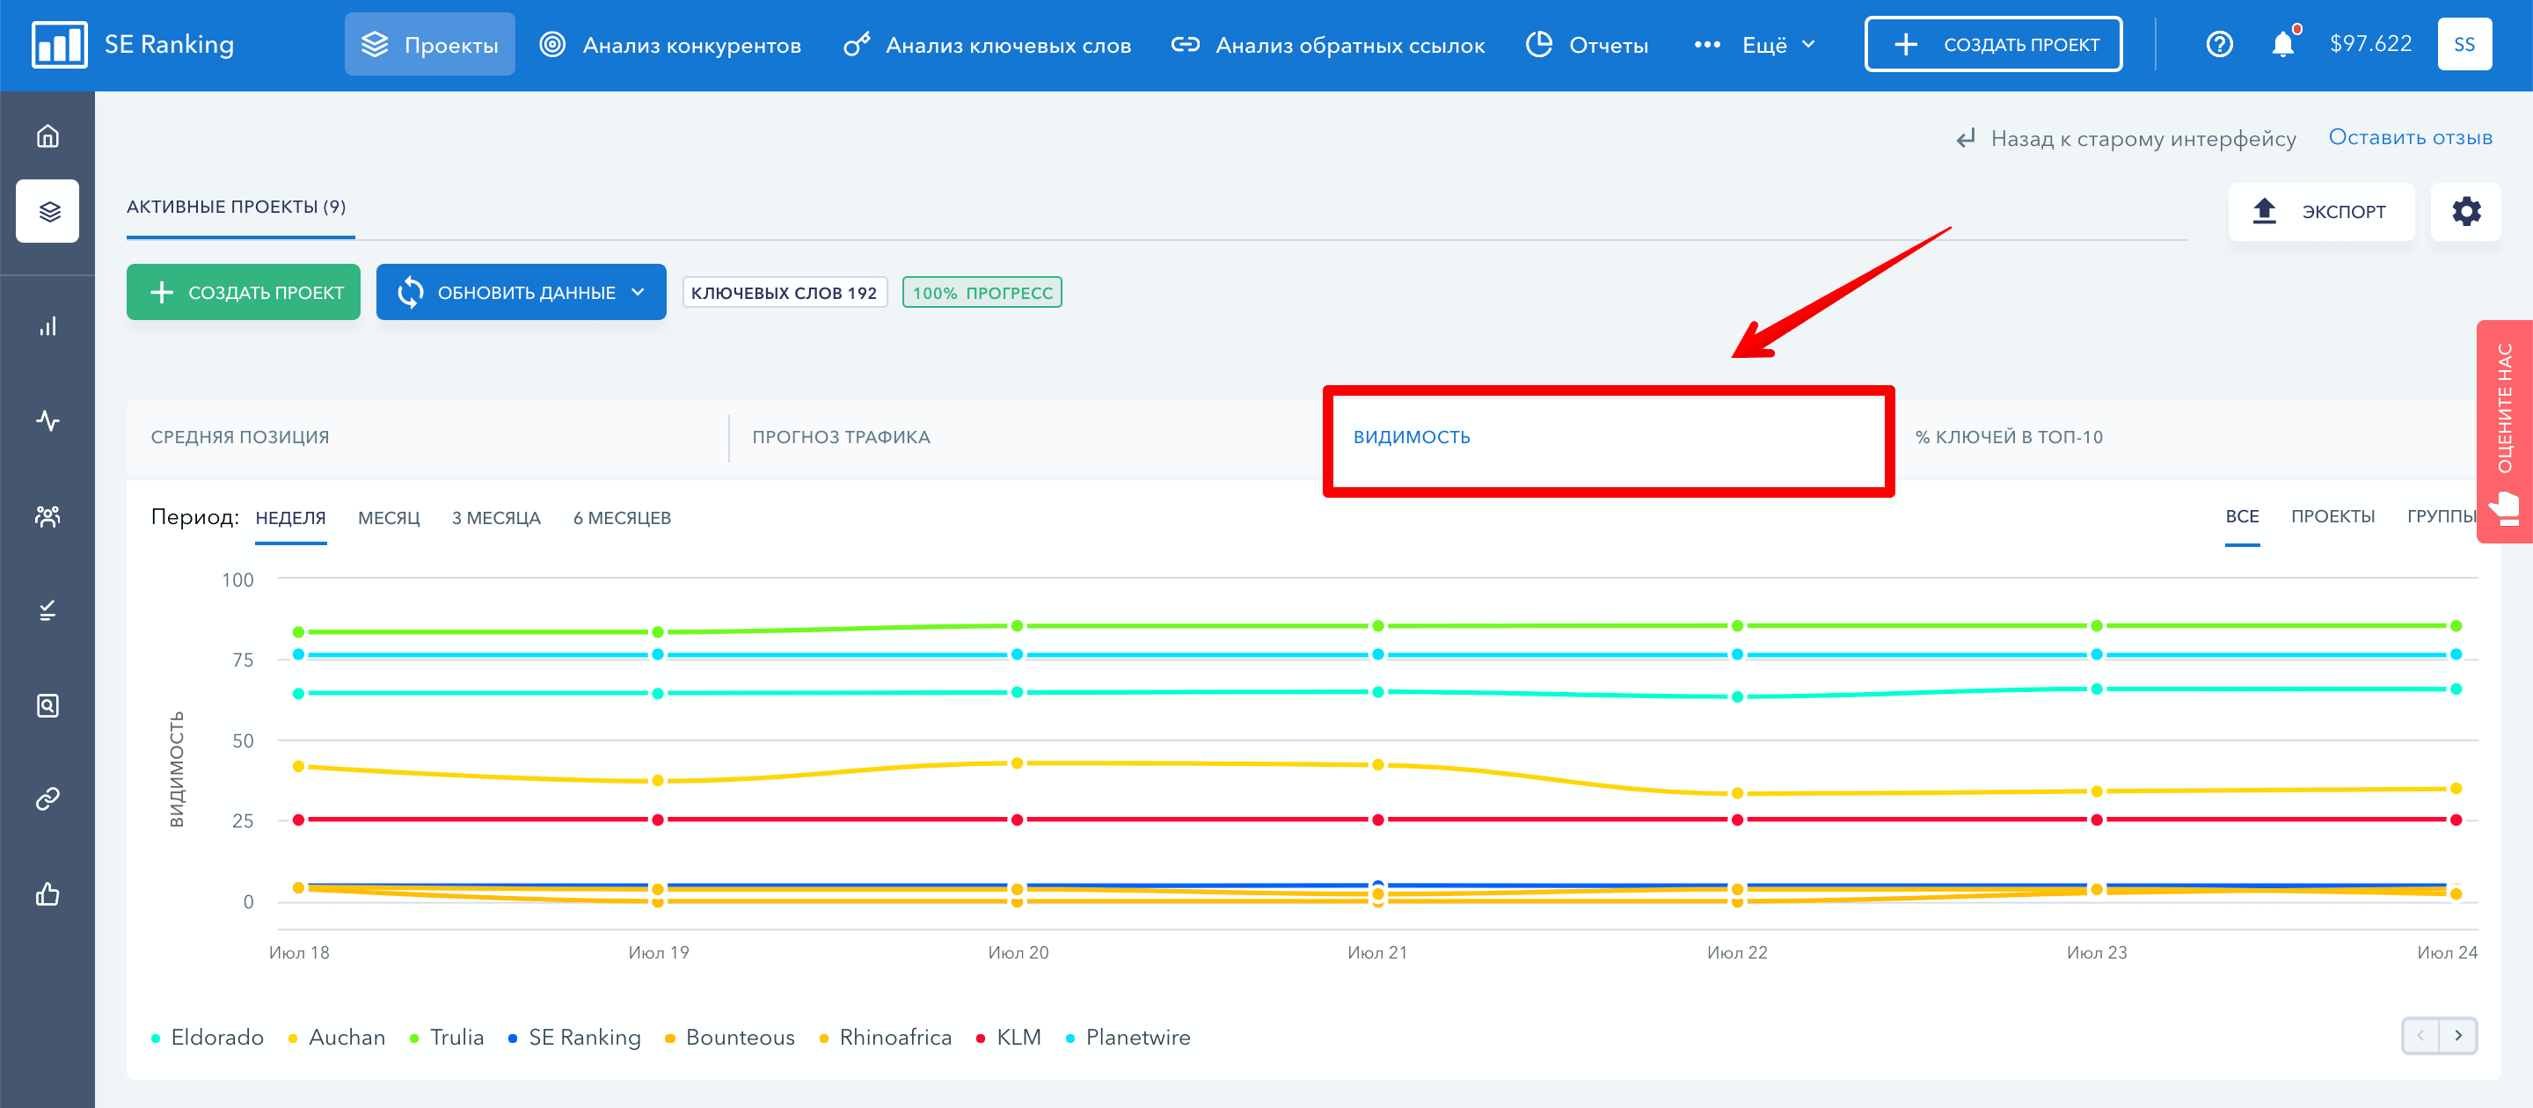Toggle Trulia series in legend
This screenshot has height=1108, width=2533.
pyautogui.click(x=447, y=1038)
